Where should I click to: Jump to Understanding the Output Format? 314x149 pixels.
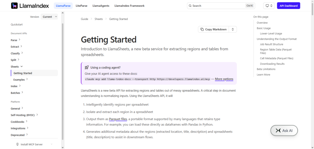pos(277,39)
